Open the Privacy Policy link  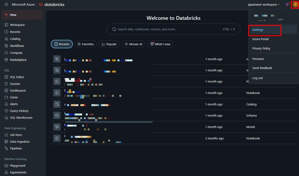261,48
